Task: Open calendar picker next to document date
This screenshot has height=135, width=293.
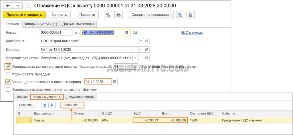Action: click(127, 33)
